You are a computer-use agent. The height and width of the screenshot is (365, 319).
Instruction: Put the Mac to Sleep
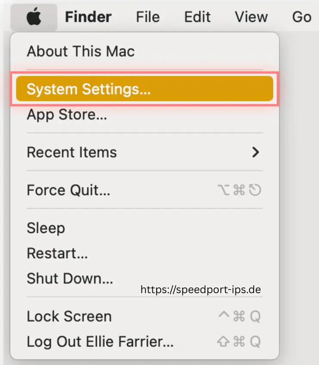coord(46,228)
